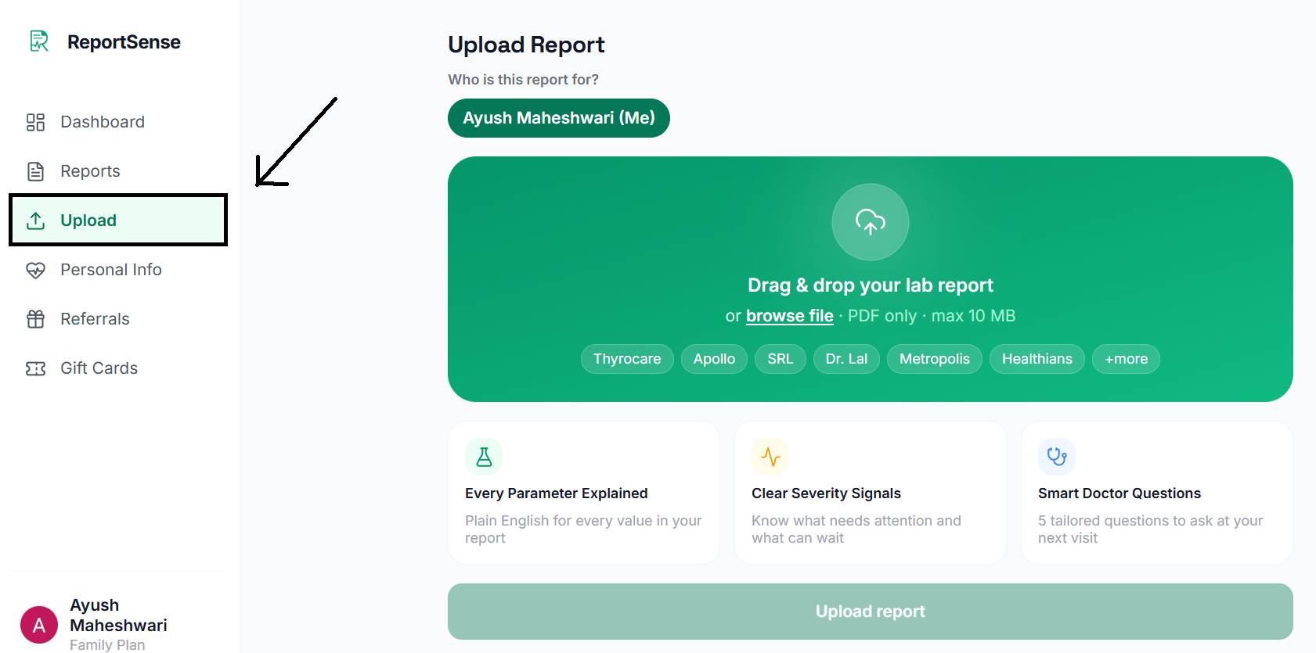Screen dimensions: 1316x653
Task: Open the Gift Cards page
Action: click(x=118, y=368)
